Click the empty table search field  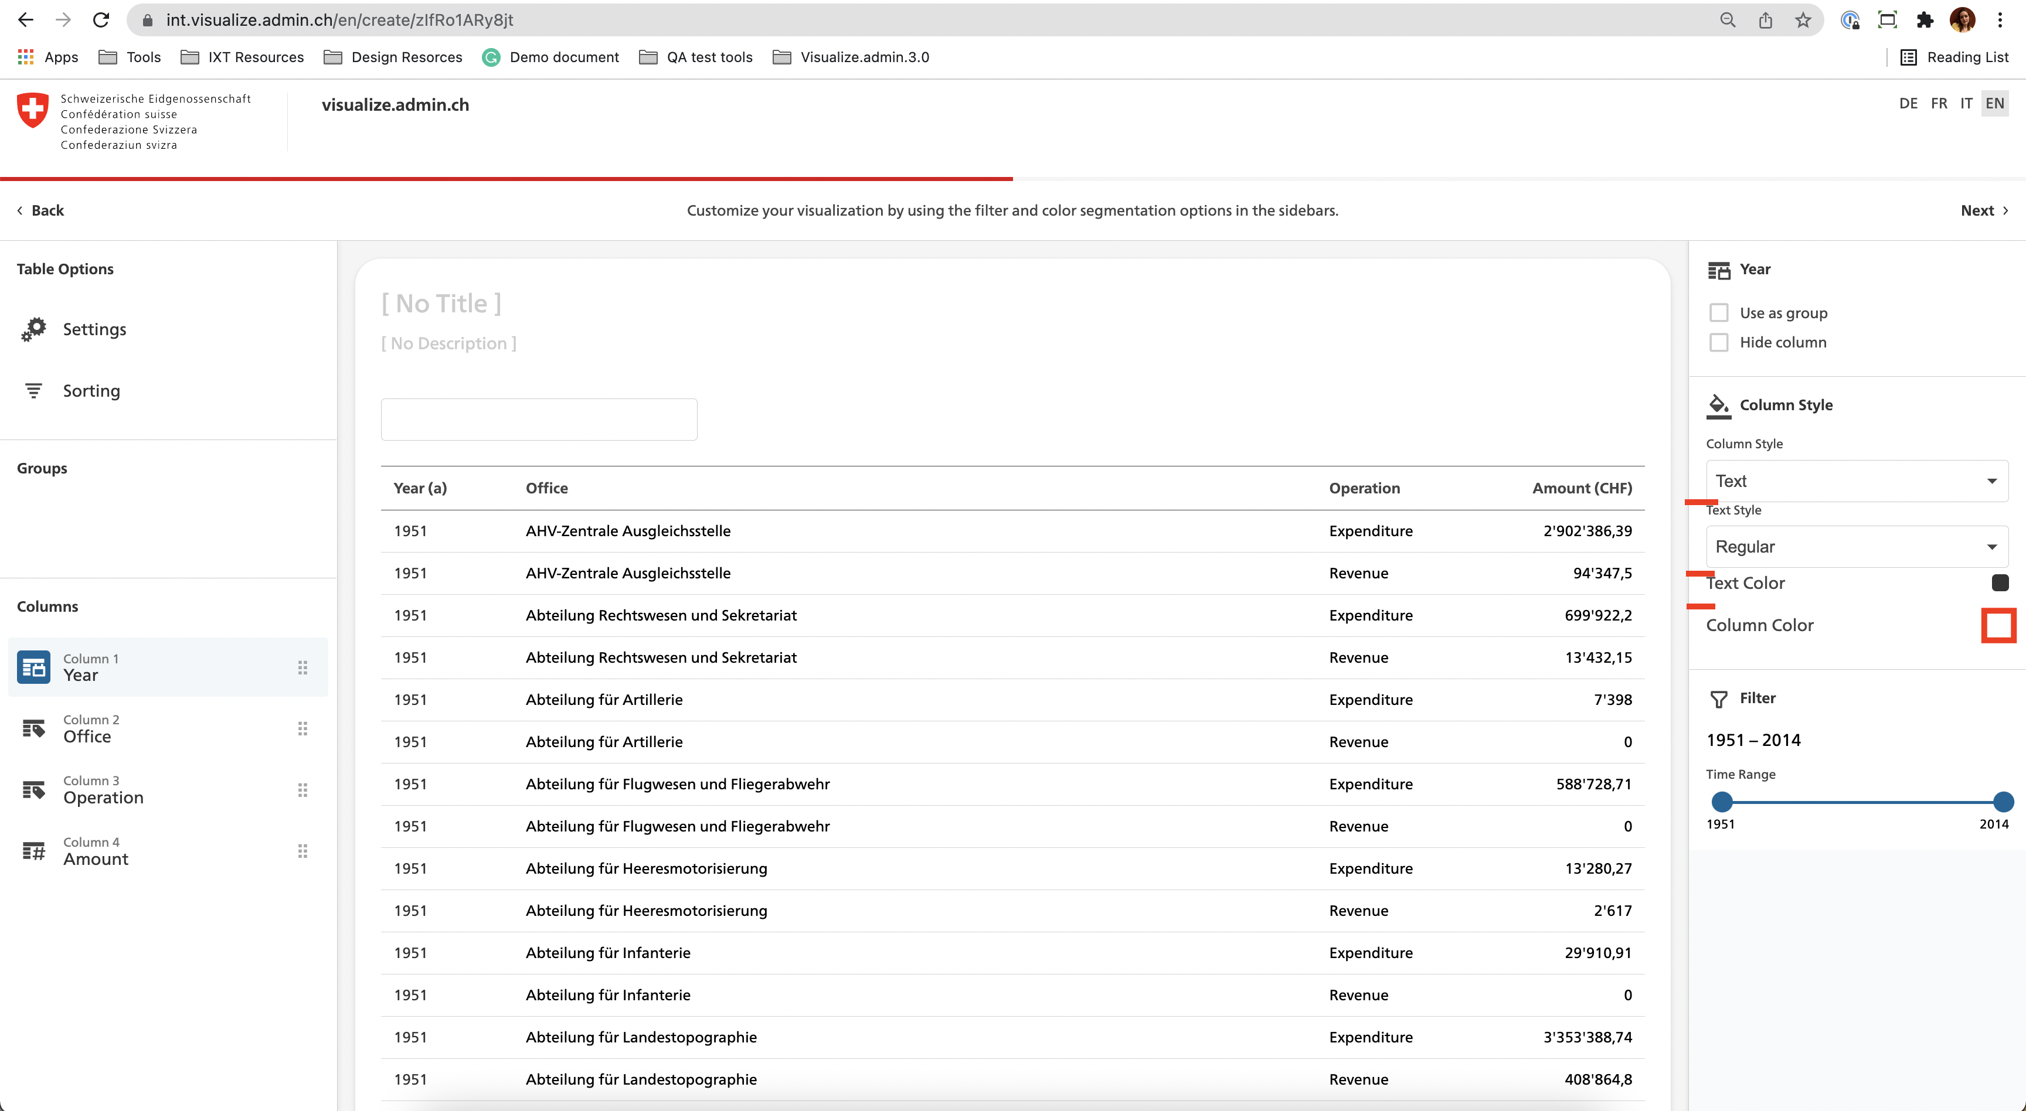[x=539, y=419]
